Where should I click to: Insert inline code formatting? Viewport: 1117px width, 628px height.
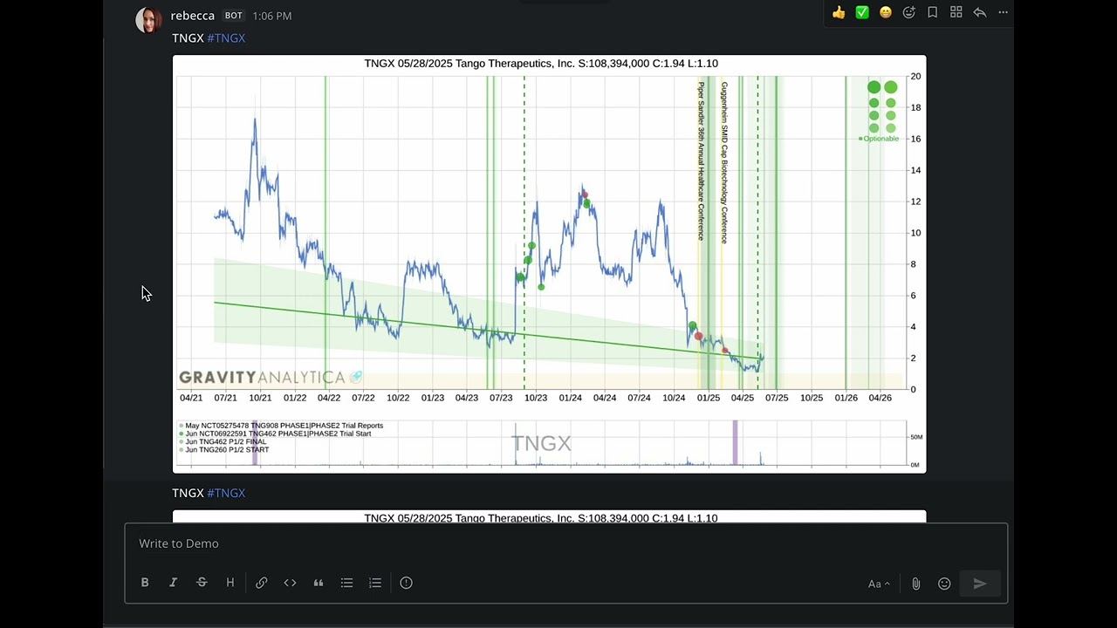290,583
